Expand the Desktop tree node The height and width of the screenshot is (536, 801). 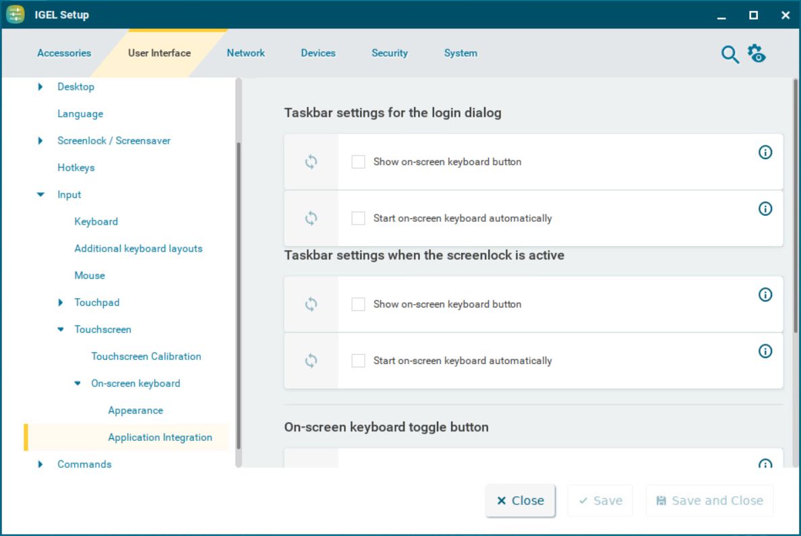(40, 87)
